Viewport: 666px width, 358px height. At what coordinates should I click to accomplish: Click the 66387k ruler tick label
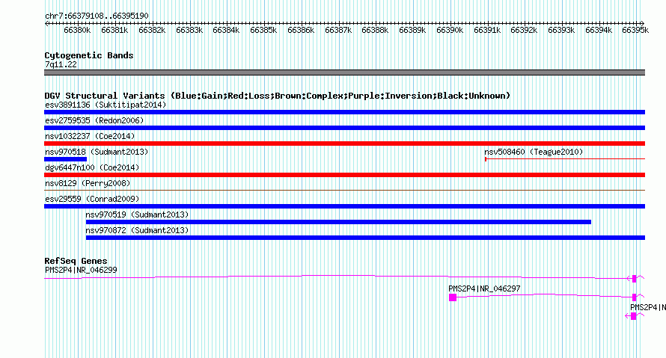point(338,30)
